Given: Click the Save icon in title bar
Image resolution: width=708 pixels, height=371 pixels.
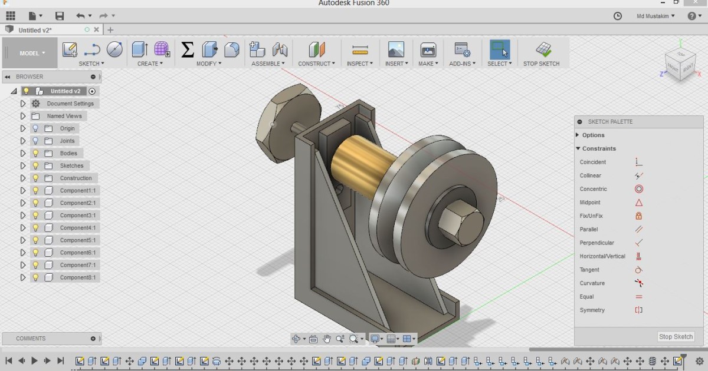Looking at the screenshot, I should 60,16.
